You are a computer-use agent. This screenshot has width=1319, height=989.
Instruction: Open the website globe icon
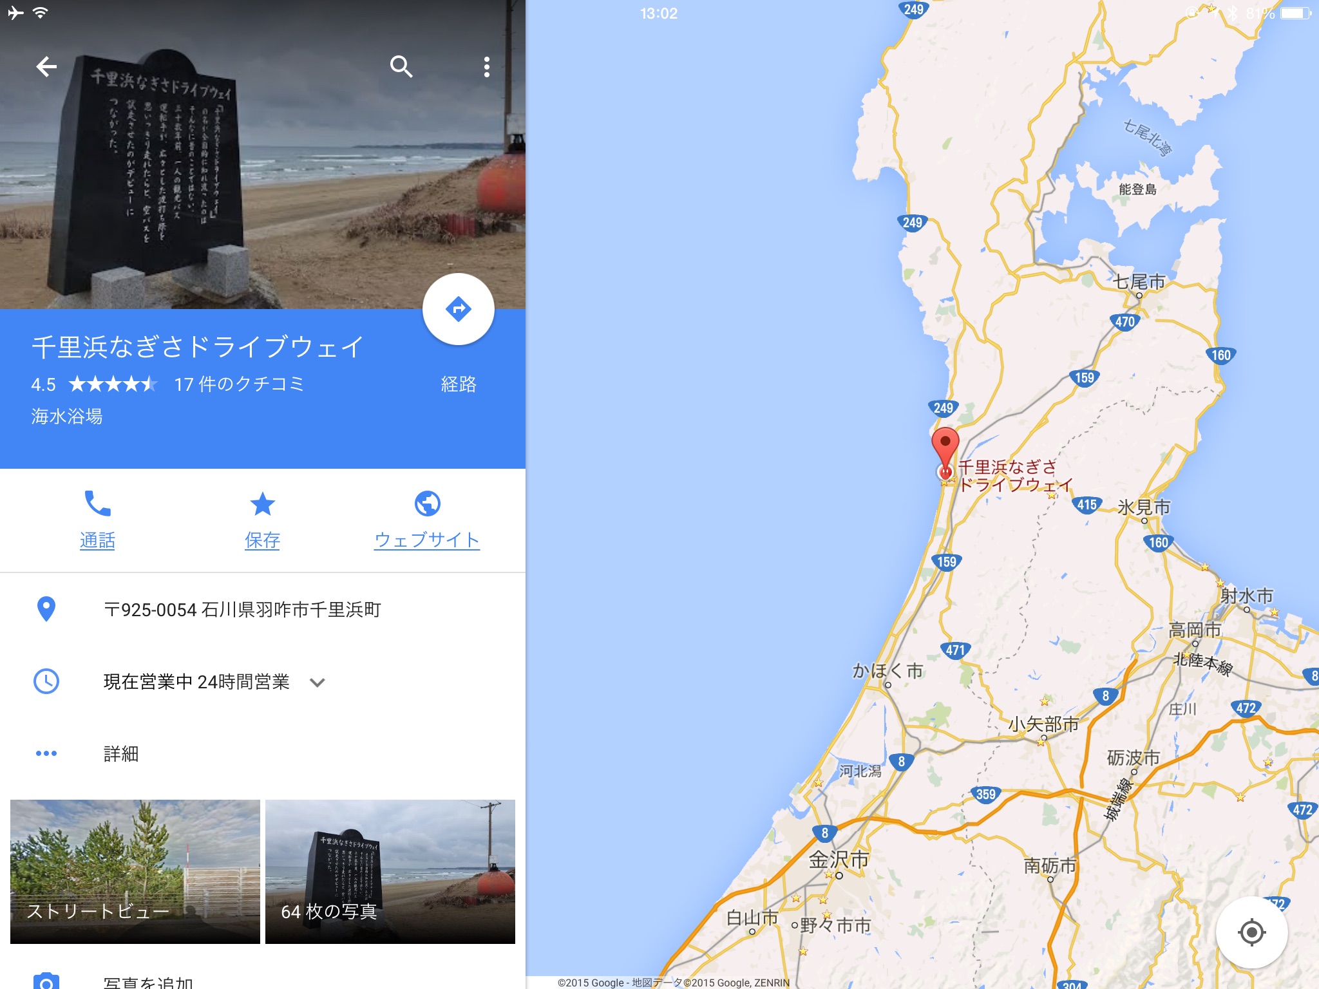point(427,504)
